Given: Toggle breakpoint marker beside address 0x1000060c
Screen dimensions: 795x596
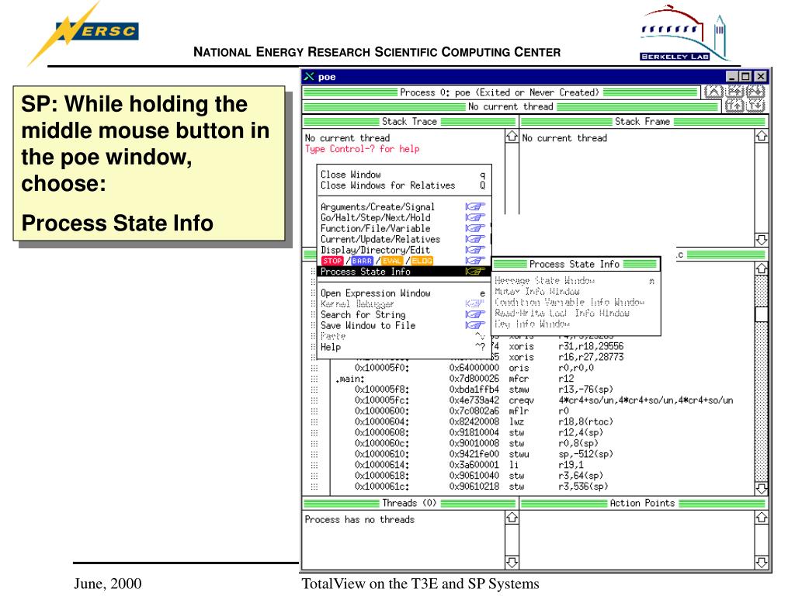Looking at the screenshot, I should click(x=314, y=443).
